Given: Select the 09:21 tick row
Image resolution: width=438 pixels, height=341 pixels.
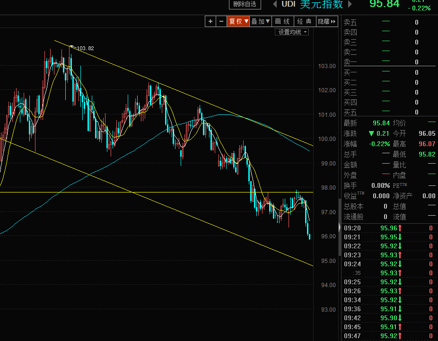Looking at the screenshot, I should coord(388,237).
